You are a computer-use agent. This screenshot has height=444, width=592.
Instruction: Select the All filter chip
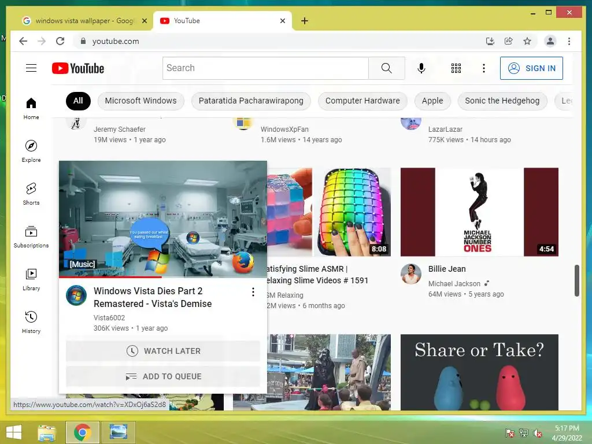(78, 101)
